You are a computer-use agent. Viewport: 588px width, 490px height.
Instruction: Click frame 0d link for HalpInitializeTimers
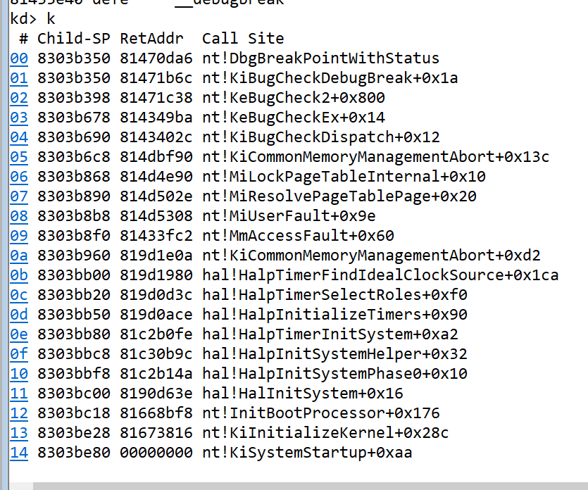coord(19,315)
